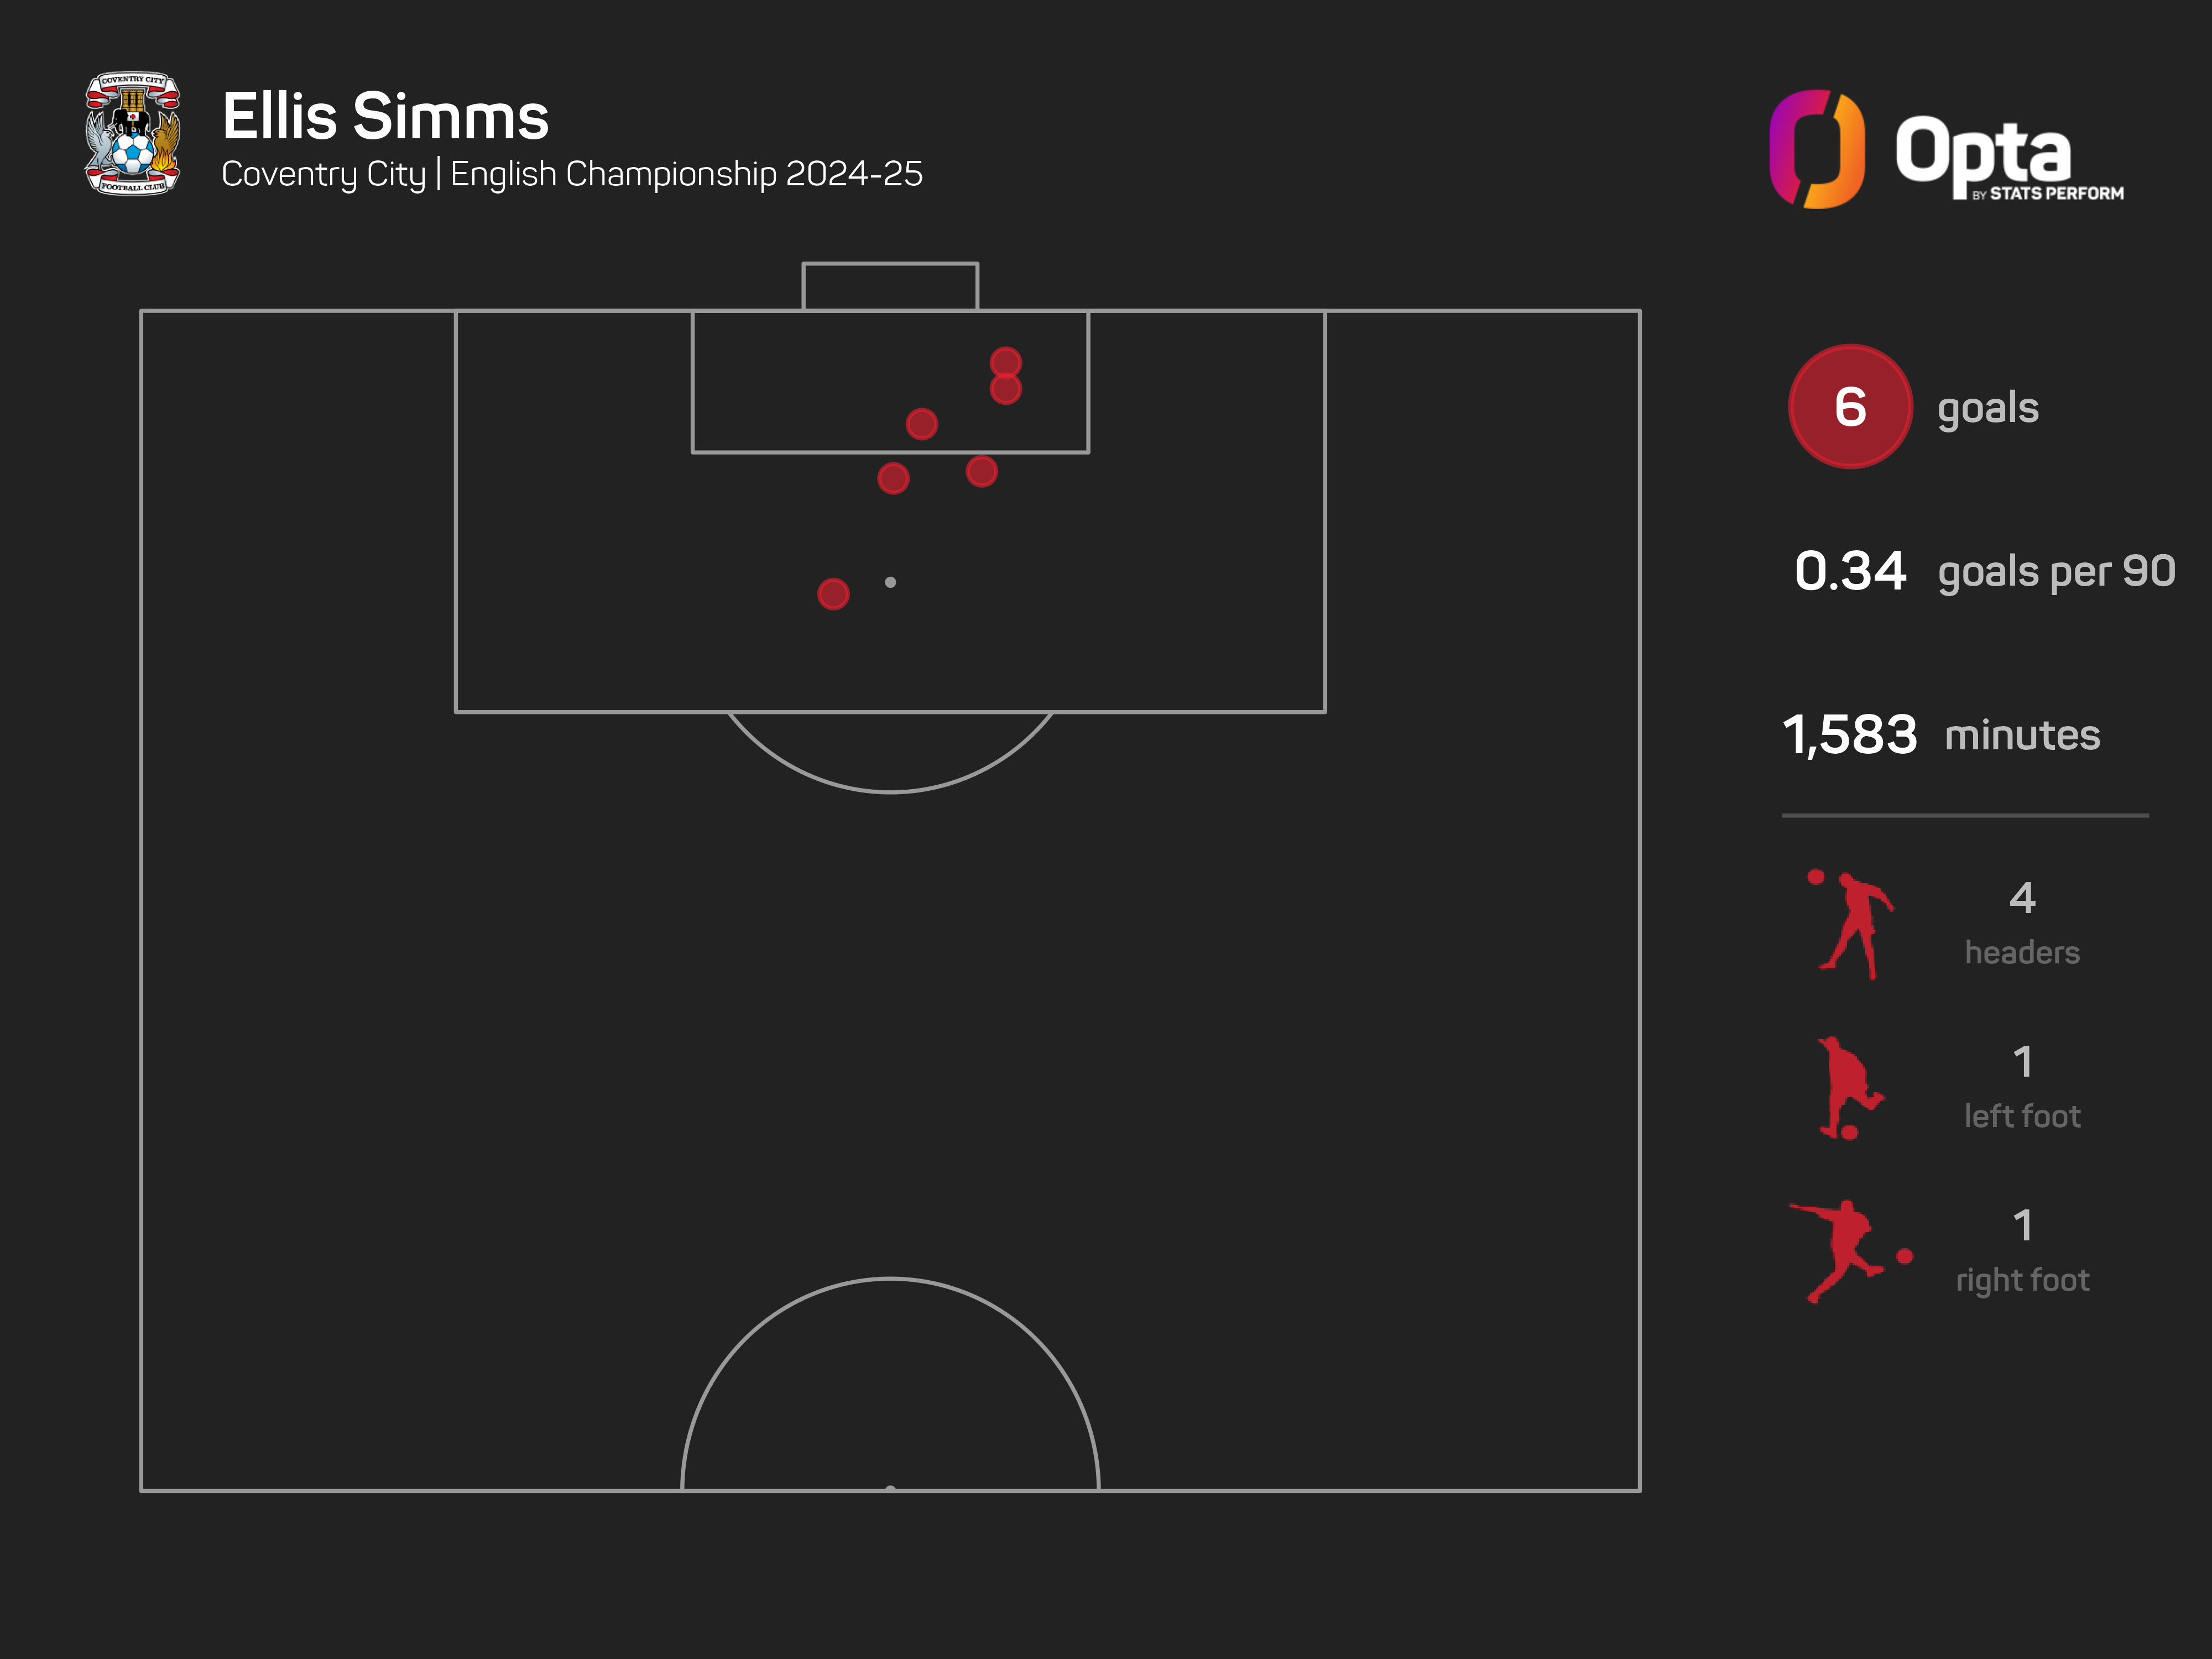The height and width of the screenshot is (1659, 2212).
Task: Click the Opta logo icon
Action: click(1817, 149)
